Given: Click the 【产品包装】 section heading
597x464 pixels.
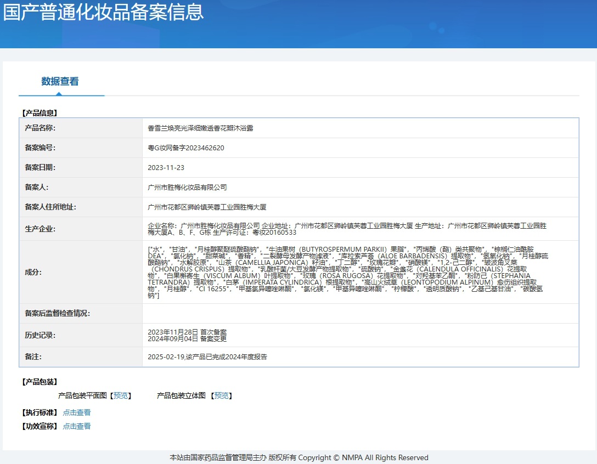Looking at the screenshot, I should pos(40,382).
